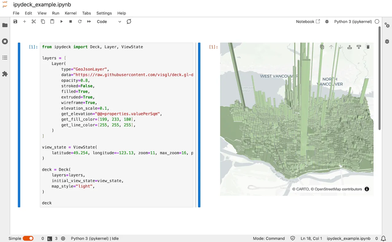
Task: Open the File Browser sidebar panel
Action: pyautogui.click(x=5, y=25)
